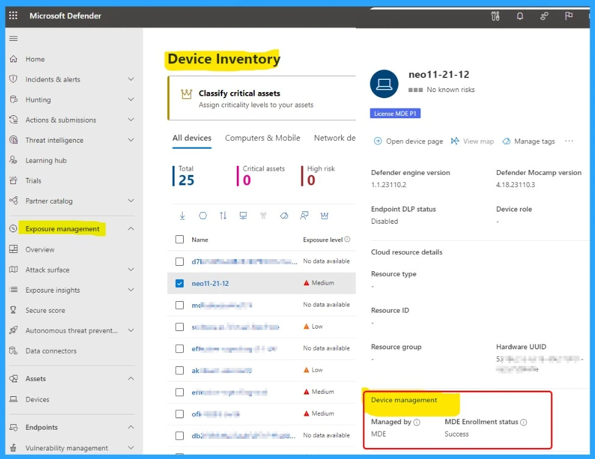Switch to the All devices tab
This screenshot has width=595, height=459.
click(192, 138)
